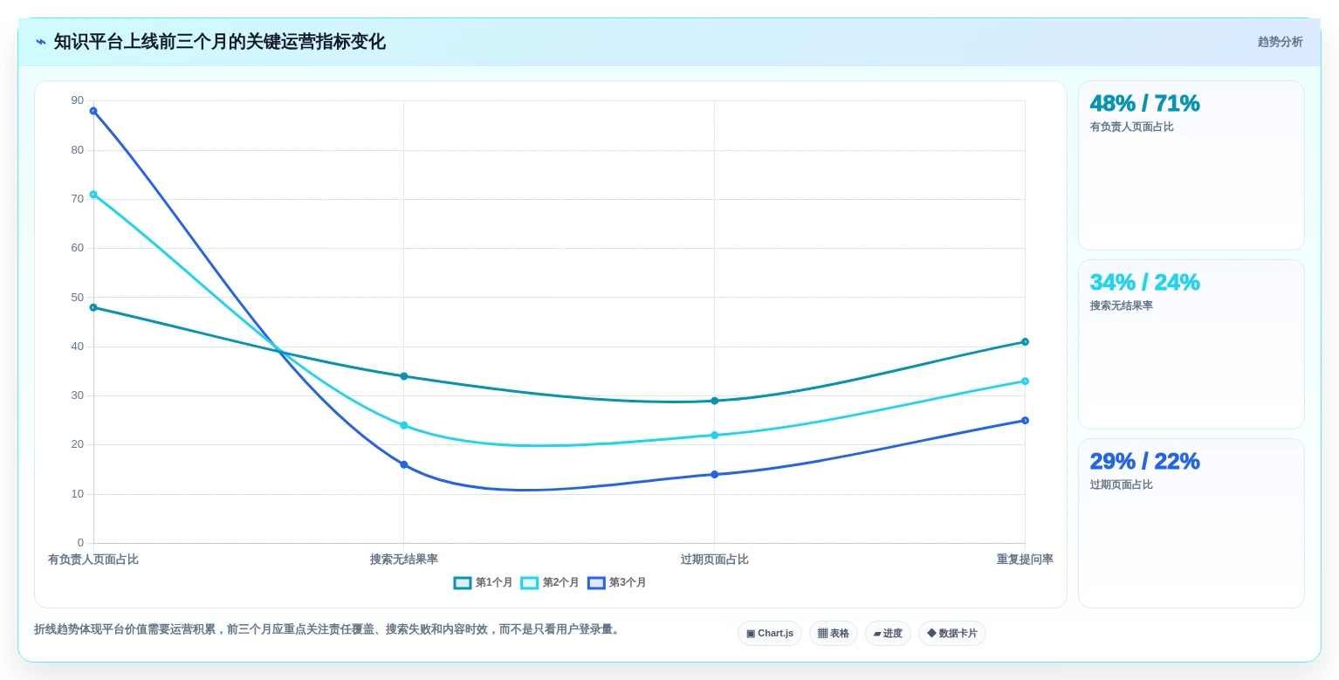Click the footnote text starting 折线趋势体现平台价值

pos(328,629)
